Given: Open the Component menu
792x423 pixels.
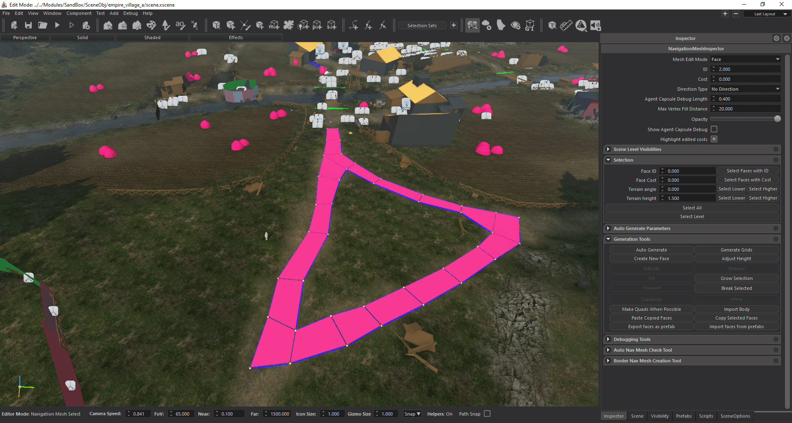Looking at the screenshot, I should pos(79,13).
